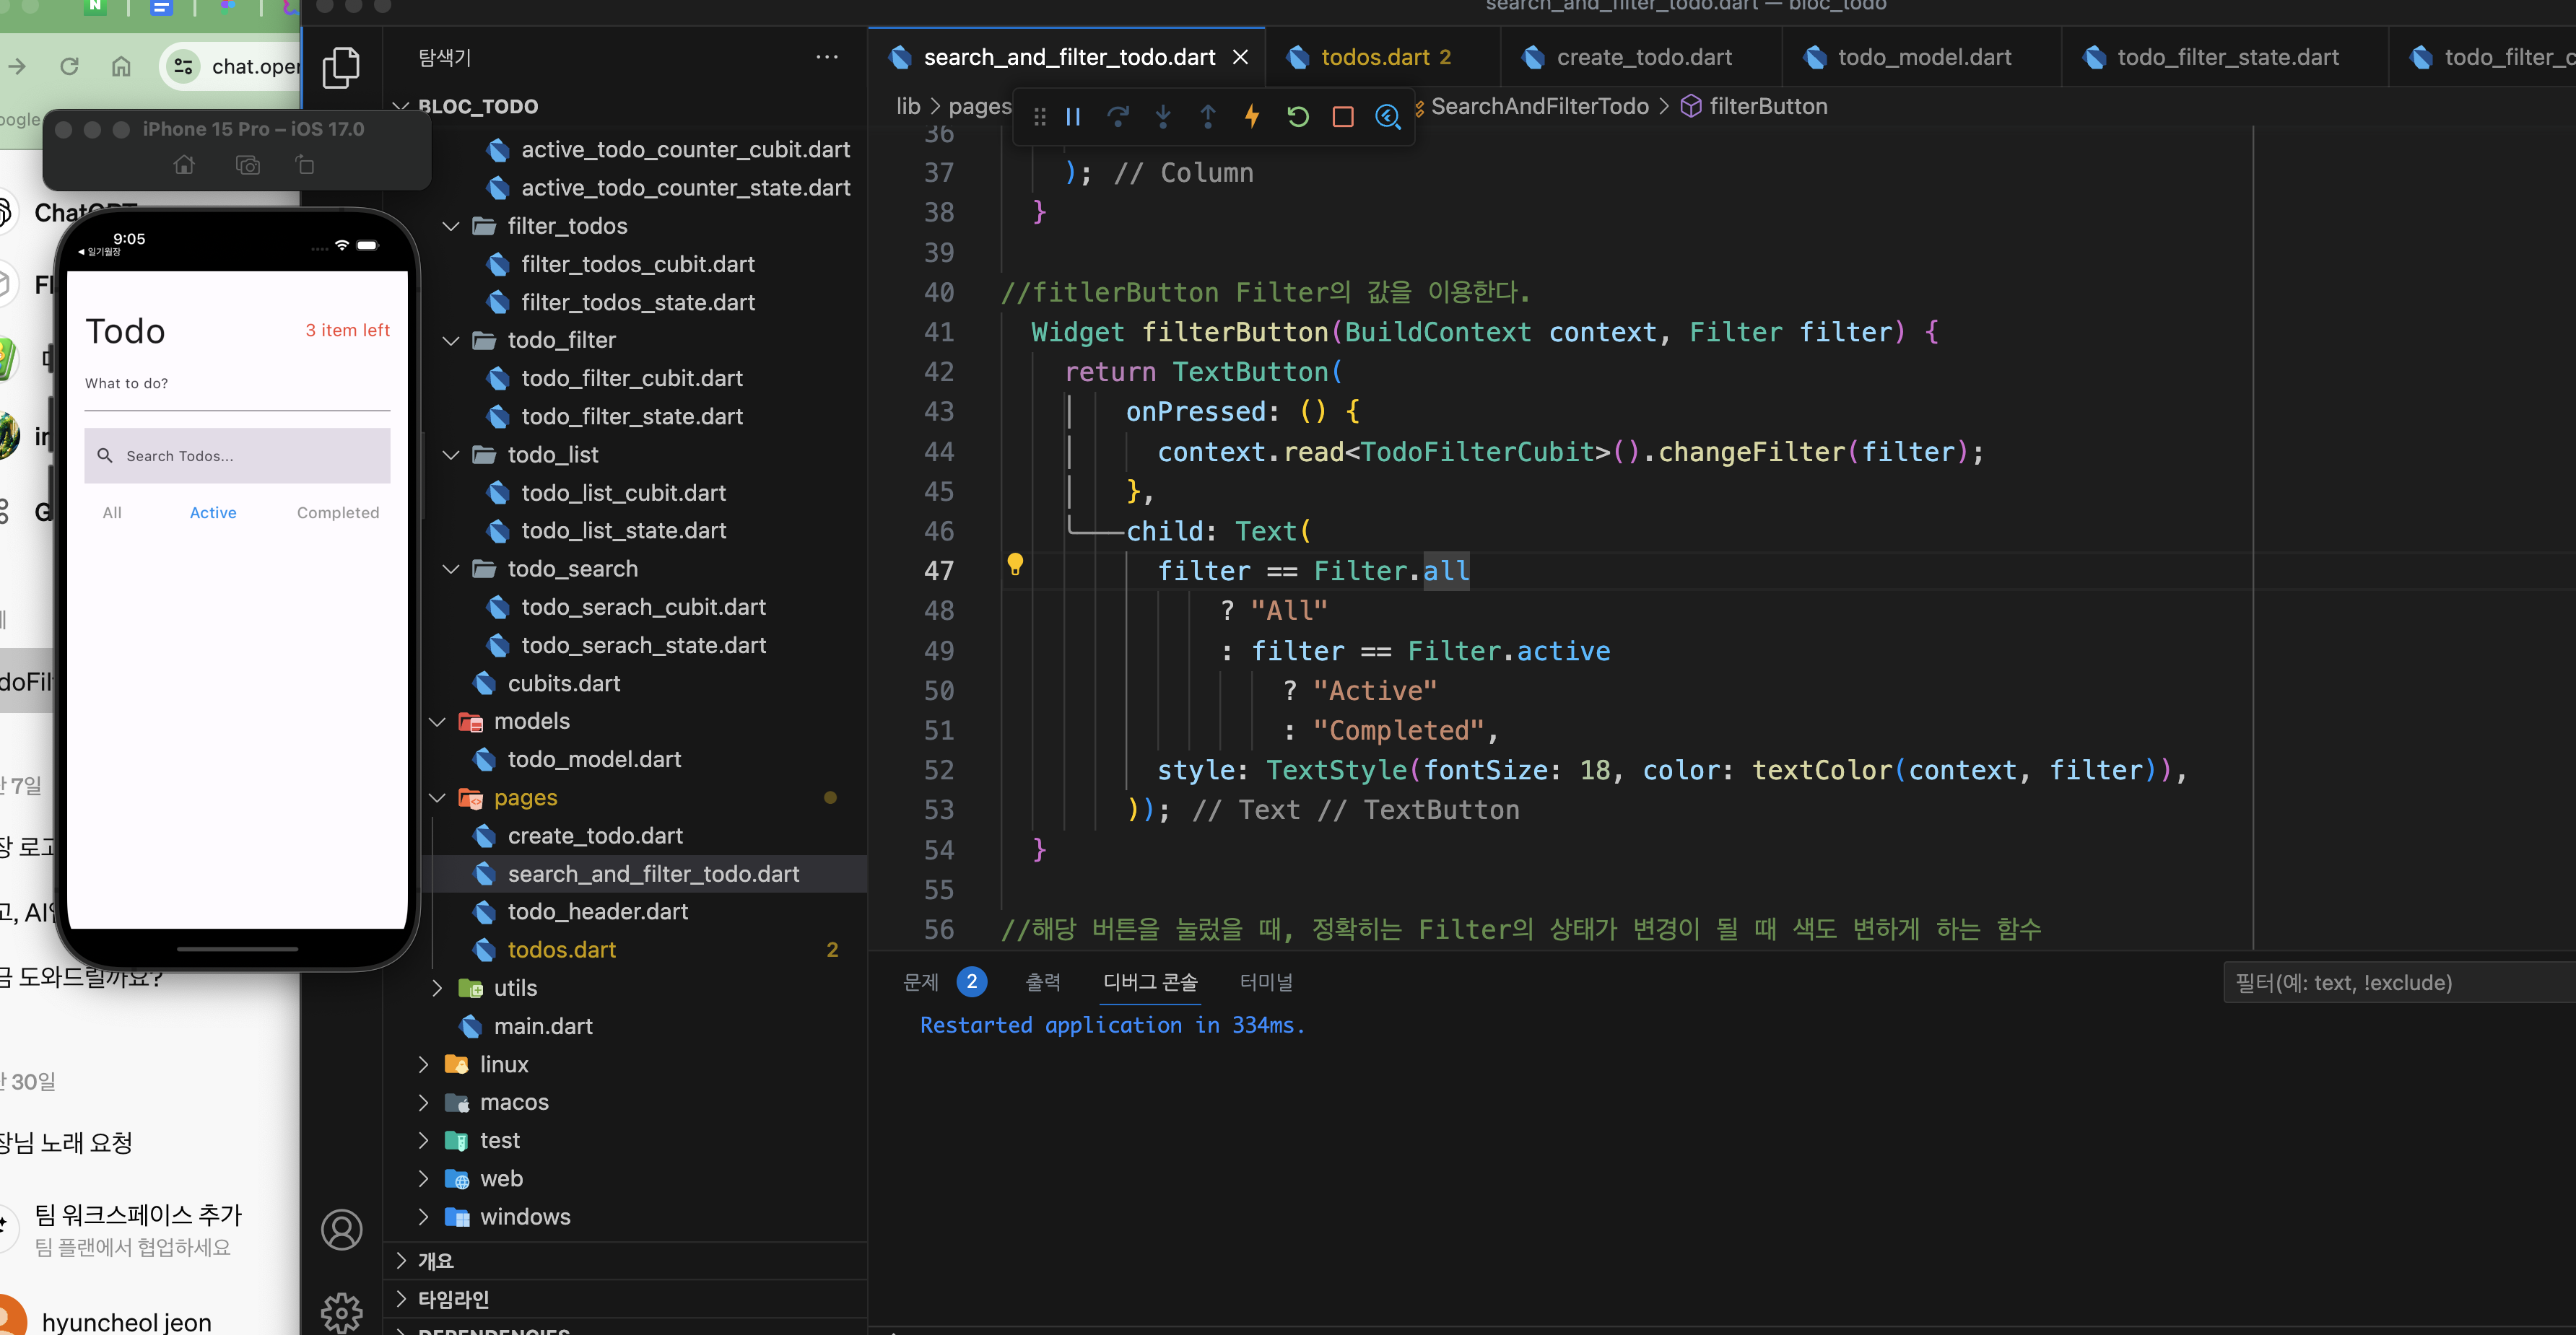Click the debug Step Over icon
Image resolution: width=2576 pixels, height=1335 pixels.
[x=1118, y=117]
